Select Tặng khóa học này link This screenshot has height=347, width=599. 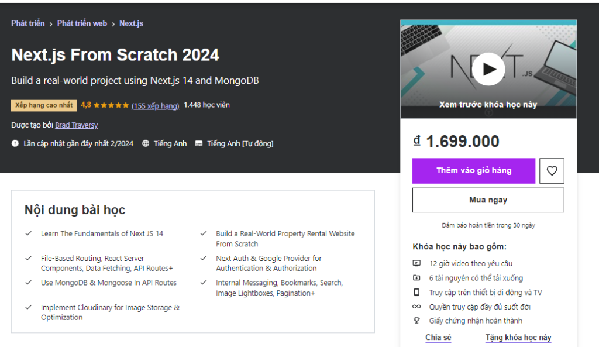pyautogui.click(x=518, y=338)
